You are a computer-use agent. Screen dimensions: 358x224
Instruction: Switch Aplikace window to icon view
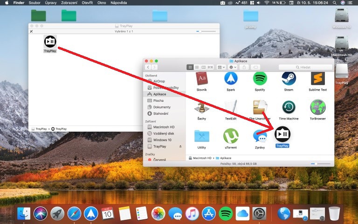[x=190, y=67]
